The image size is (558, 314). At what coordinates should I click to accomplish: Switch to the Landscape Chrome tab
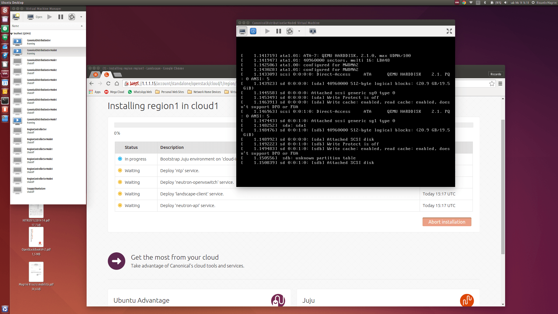click(x=106, y=75)
